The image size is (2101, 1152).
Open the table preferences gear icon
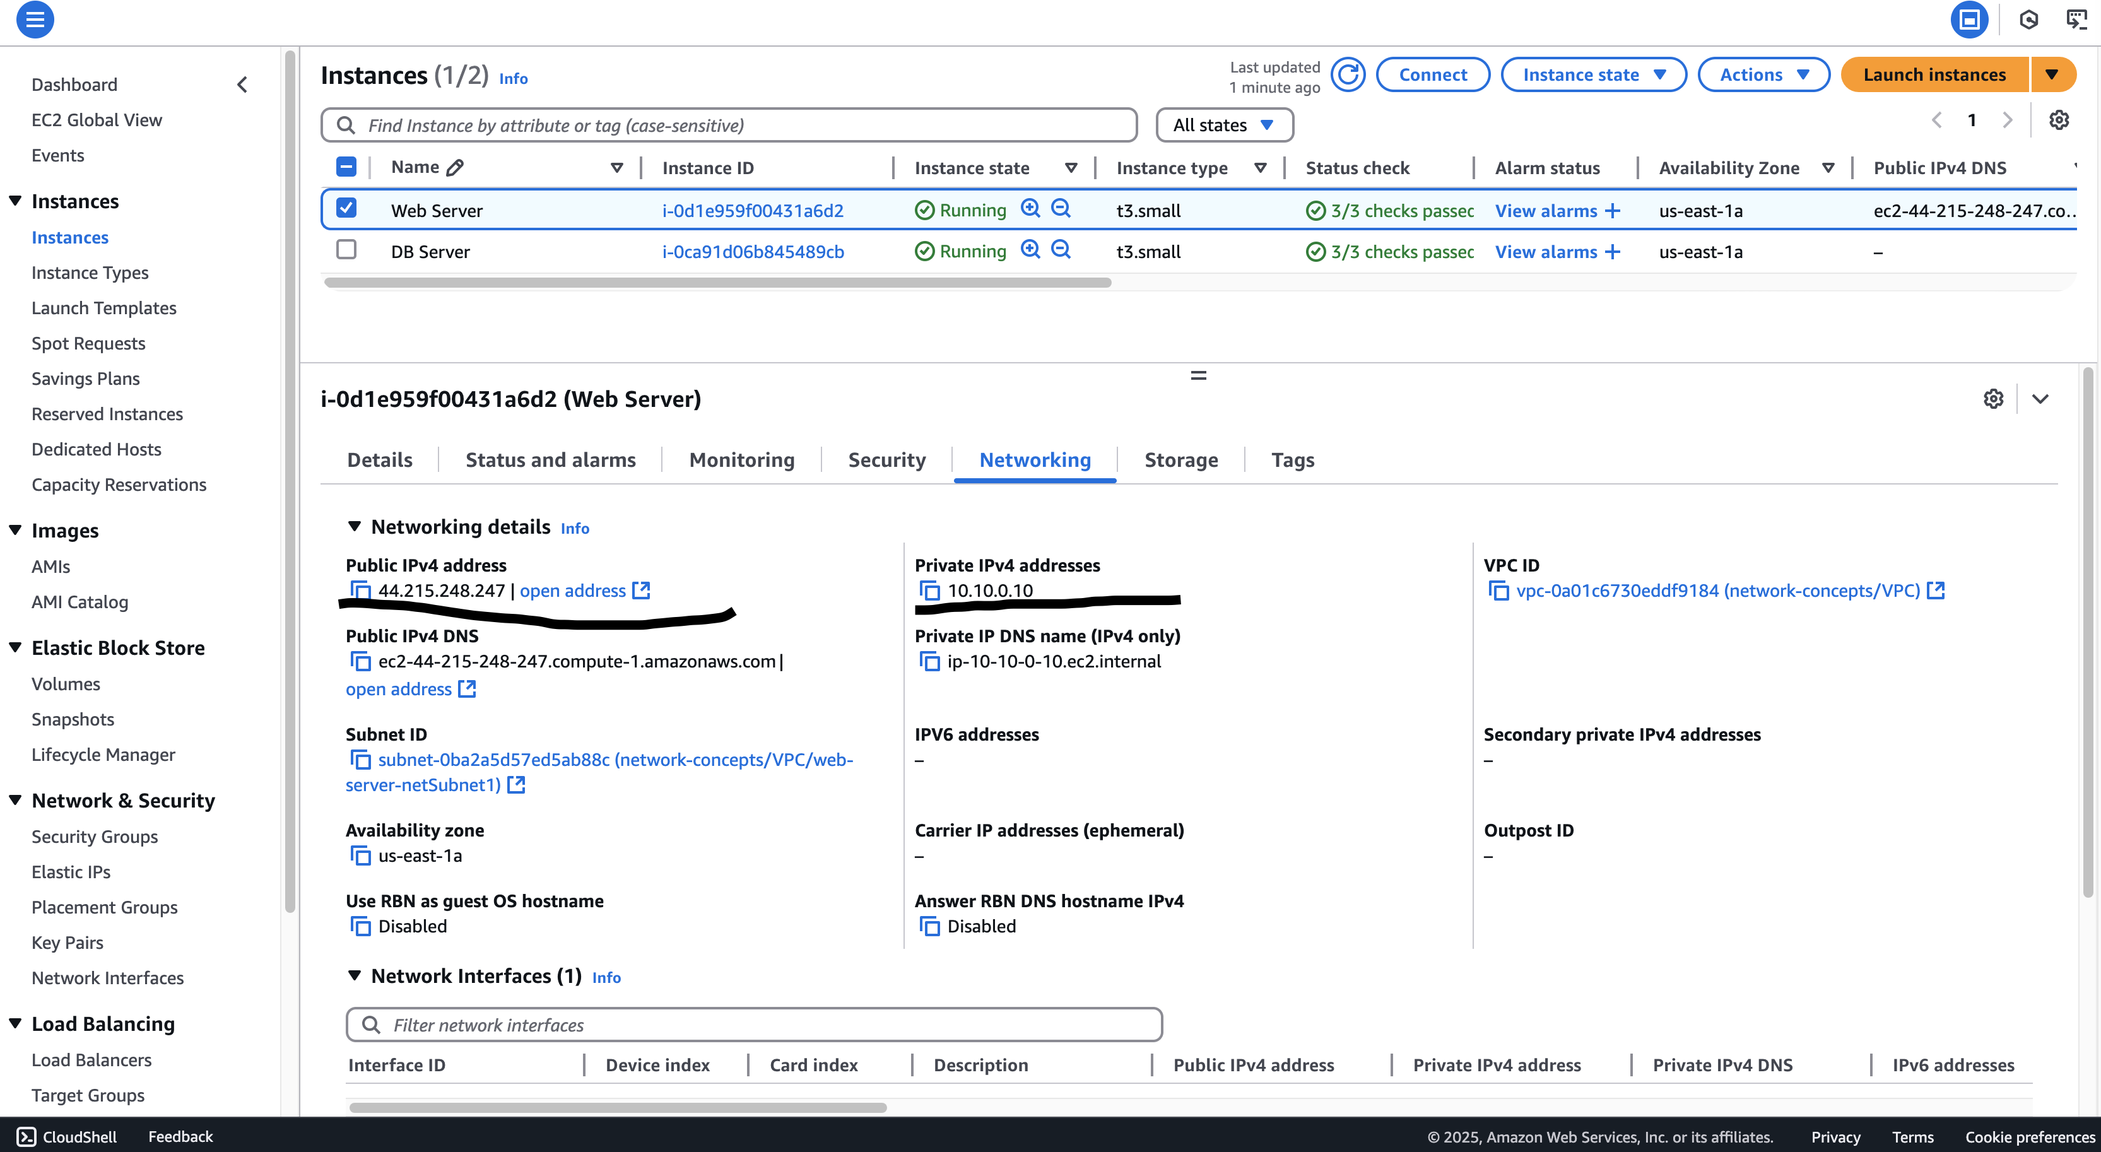pos(2059,120)
